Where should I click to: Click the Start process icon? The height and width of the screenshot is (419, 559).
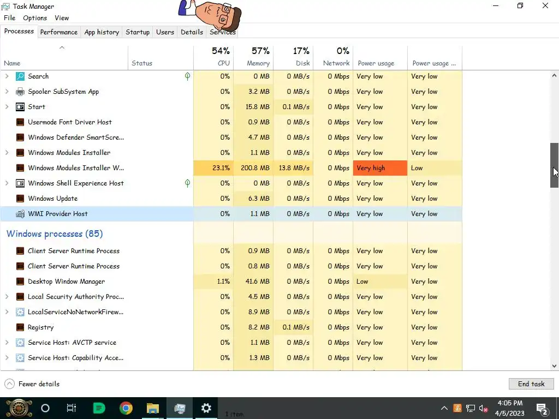tap(20, 107)
